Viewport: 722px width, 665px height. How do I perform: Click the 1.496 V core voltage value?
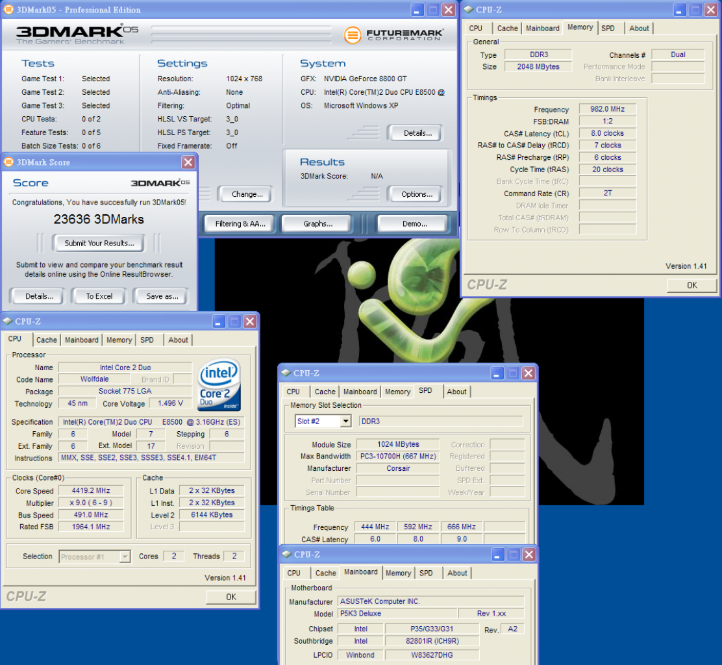point(170,403)
